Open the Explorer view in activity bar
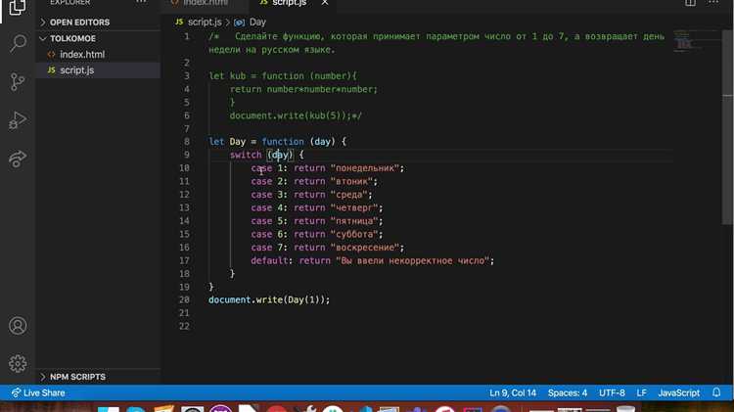Screen dimensions: 734x412 tap(18, 7)
